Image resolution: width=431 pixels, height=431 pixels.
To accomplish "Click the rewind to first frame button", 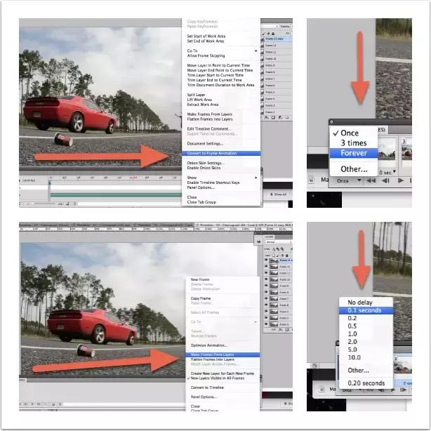I will coord(373,180).
